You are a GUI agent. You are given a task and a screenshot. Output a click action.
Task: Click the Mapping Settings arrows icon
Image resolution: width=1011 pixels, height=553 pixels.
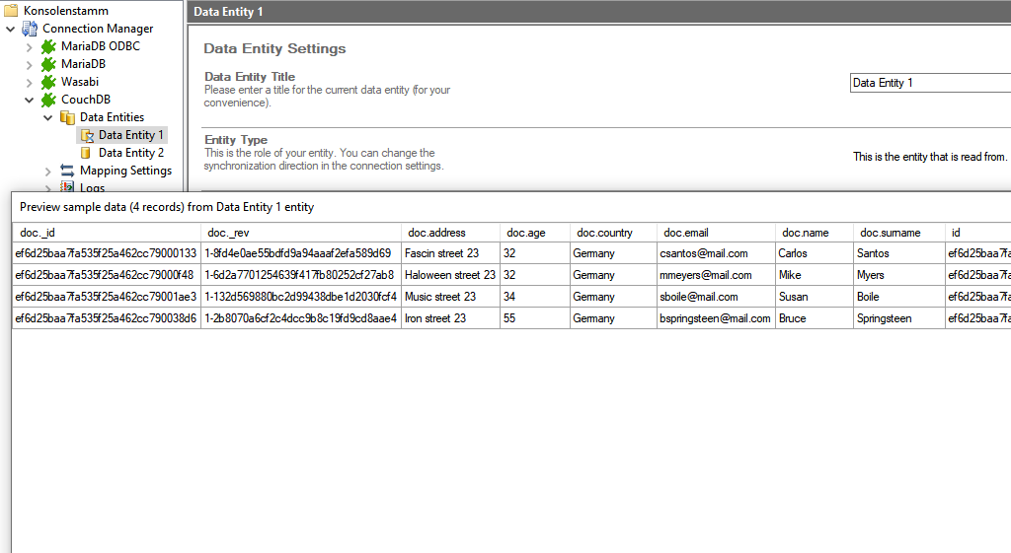(x=67, y=171)
